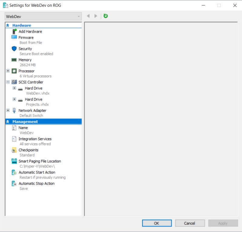This screenshot has width=242, height=232.
Task: Open the Security settings
Action: [x=25, y=49]
